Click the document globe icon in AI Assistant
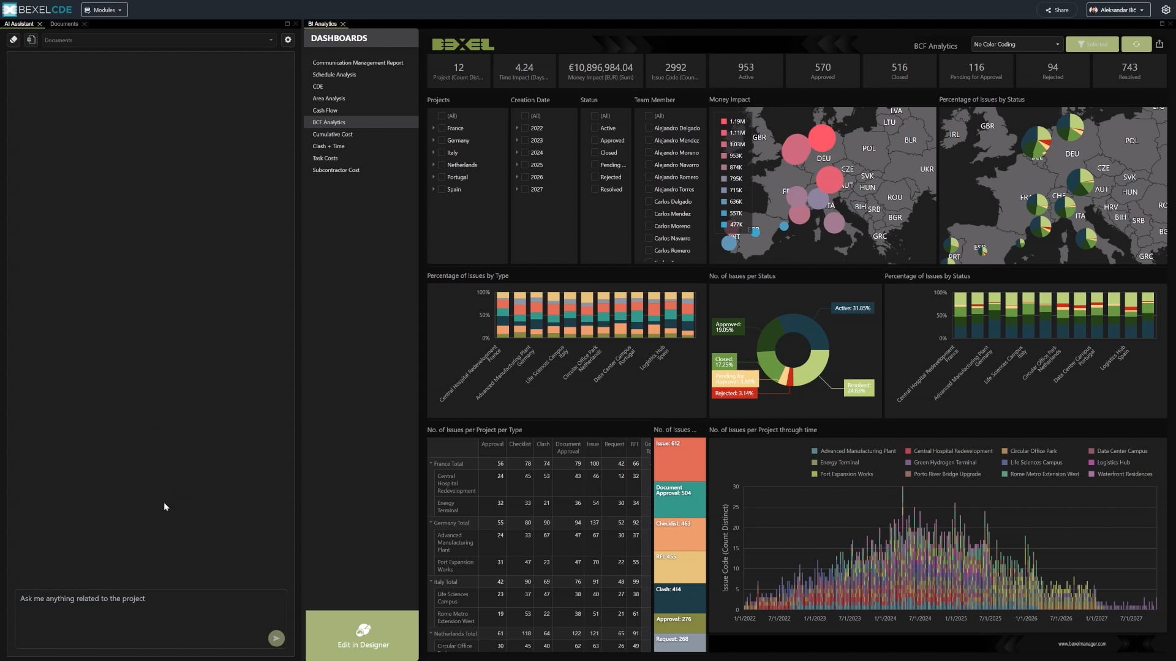 point(31,40)
